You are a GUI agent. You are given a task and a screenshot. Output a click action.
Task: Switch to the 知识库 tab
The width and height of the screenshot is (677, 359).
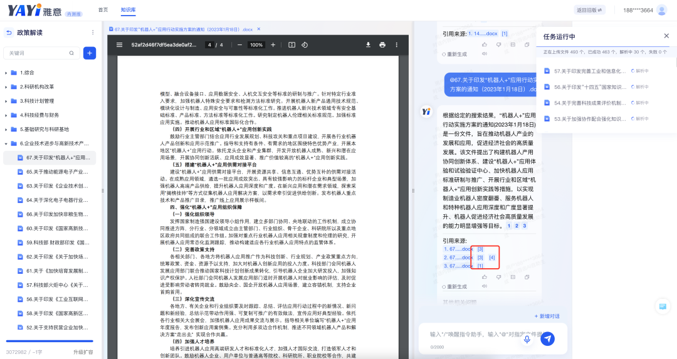coord(128,9)
